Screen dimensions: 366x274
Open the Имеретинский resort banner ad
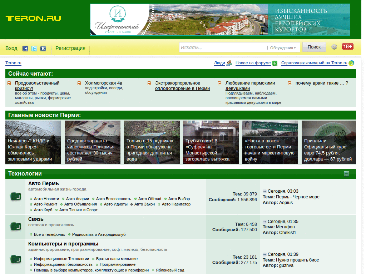[220, 20]
